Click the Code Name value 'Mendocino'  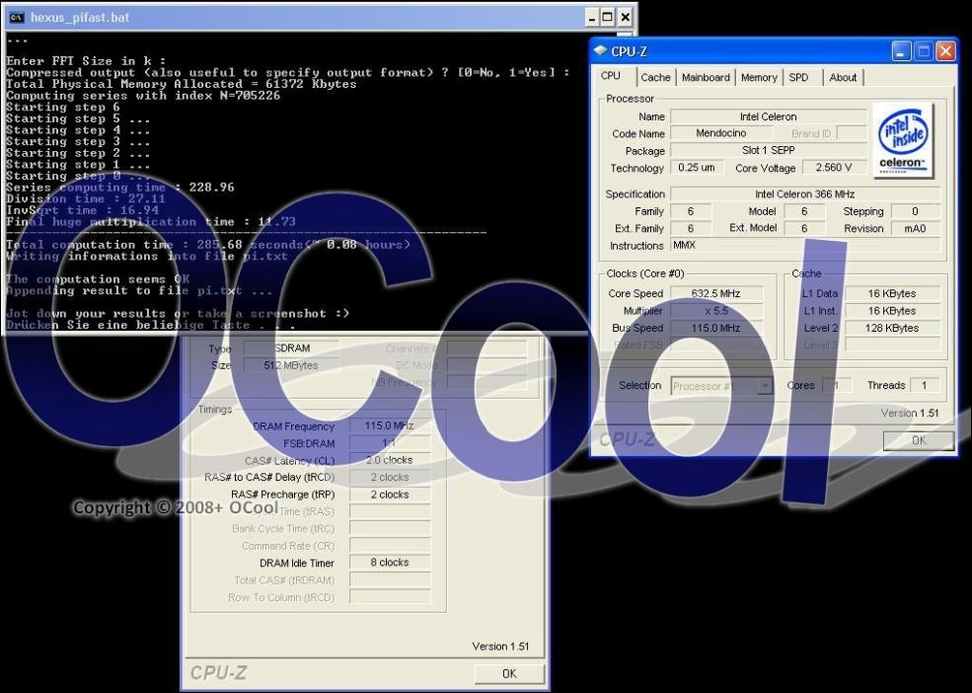(x=721, y=133)
